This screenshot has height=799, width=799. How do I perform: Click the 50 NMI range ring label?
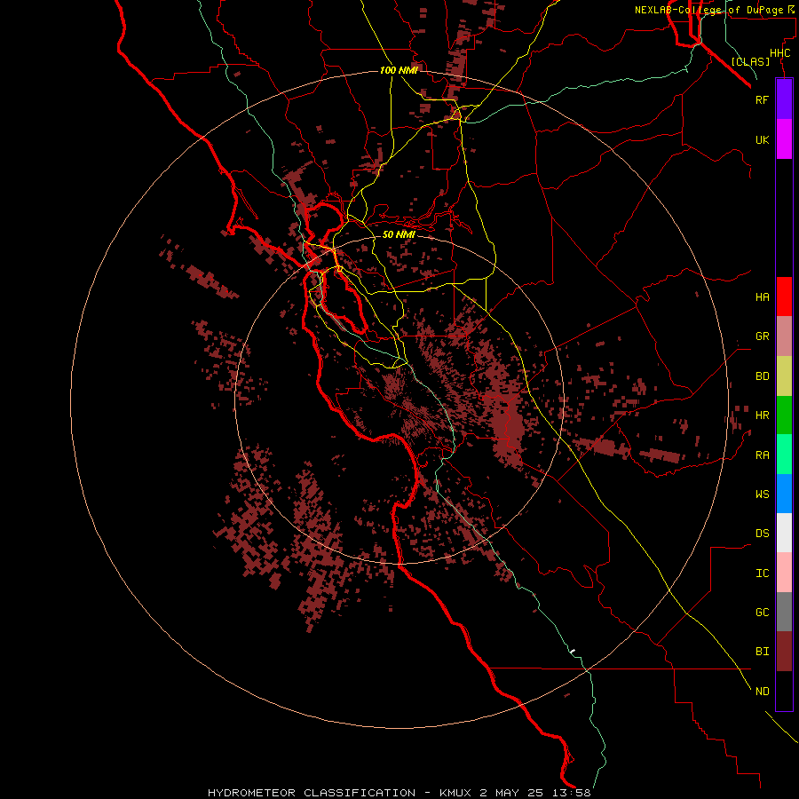[x=399, y=235]
